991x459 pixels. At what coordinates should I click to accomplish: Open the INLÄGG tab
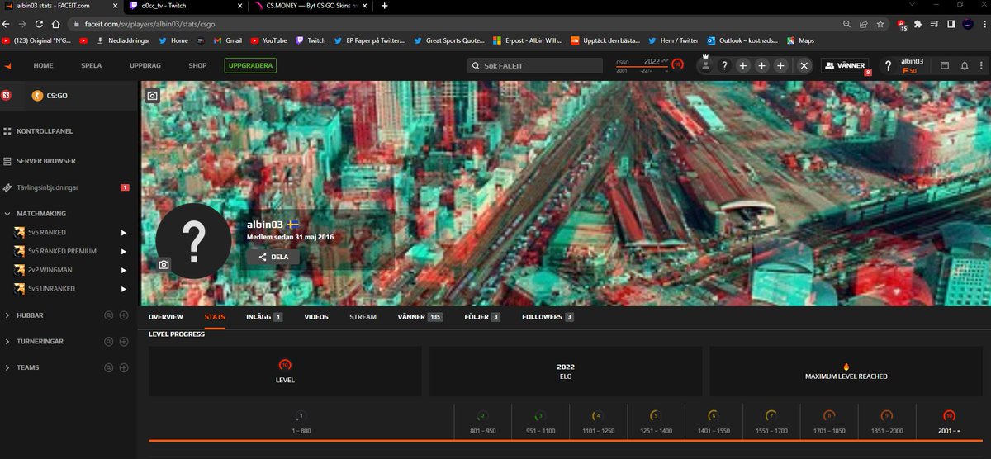coord(264,317)
